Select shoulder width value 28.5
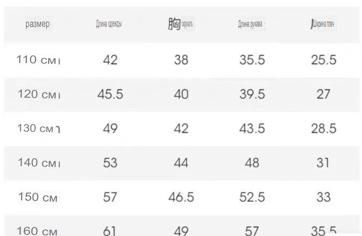362x236 pixels. pos(324,128)
